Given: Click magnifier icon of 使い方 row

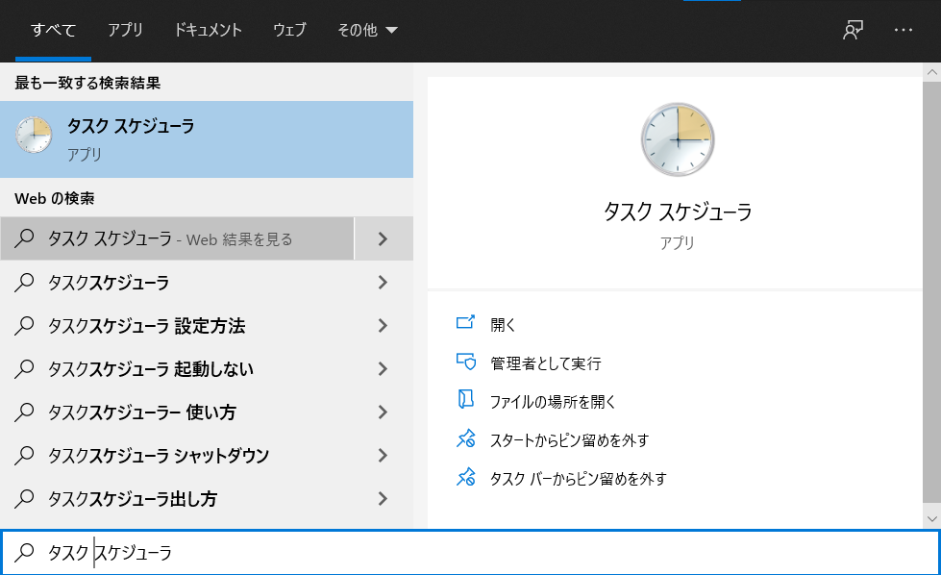Looking at the screenshot, I should 24,412.
